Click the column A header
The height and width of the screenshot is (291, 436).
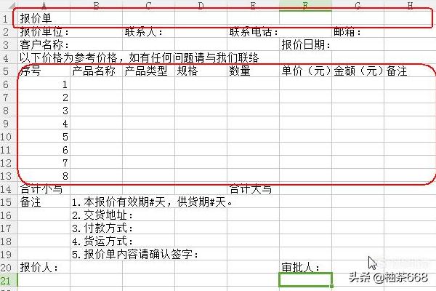click(44, 6)
